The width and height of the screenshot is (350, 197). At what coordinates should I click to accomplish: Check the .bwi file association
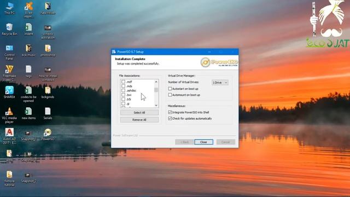(x=124, y=95)
